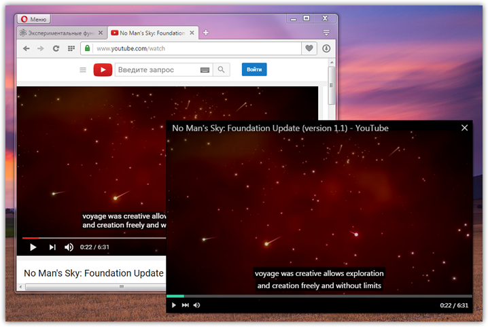Minimize the Opera browser window
The height and width of the screenshot is (327, 488).
(293, 19)
